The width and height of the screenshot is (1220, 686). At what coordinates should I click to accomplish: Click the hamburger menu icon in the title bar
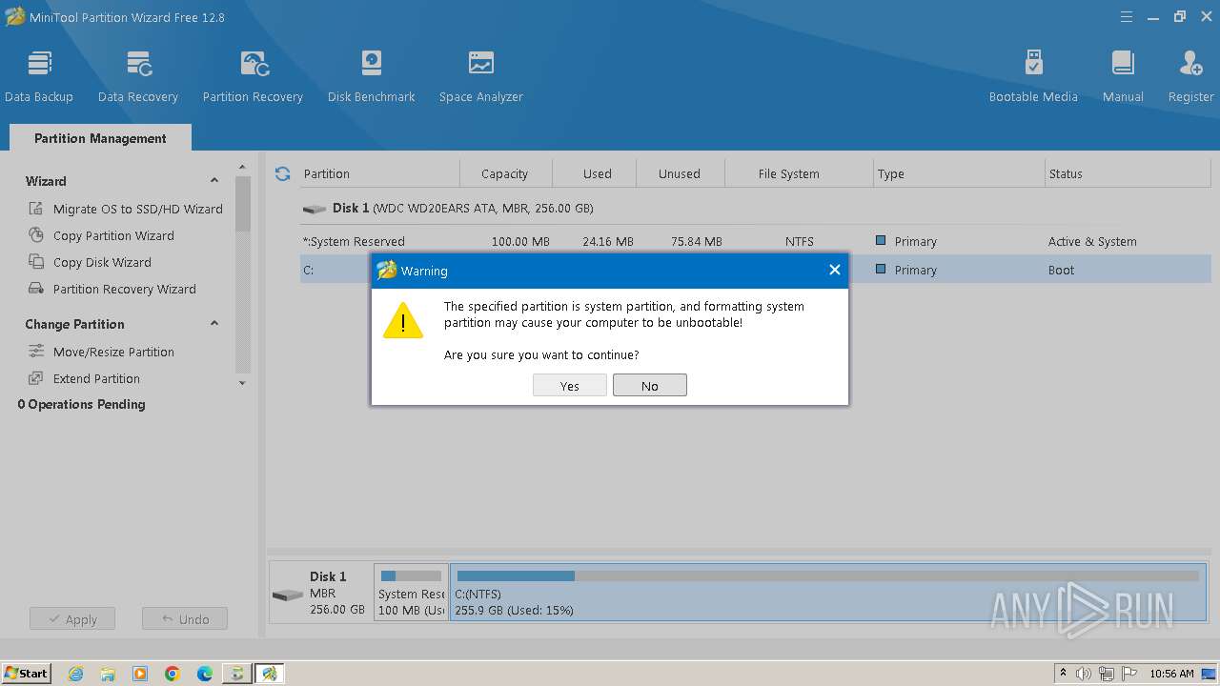1127,16
